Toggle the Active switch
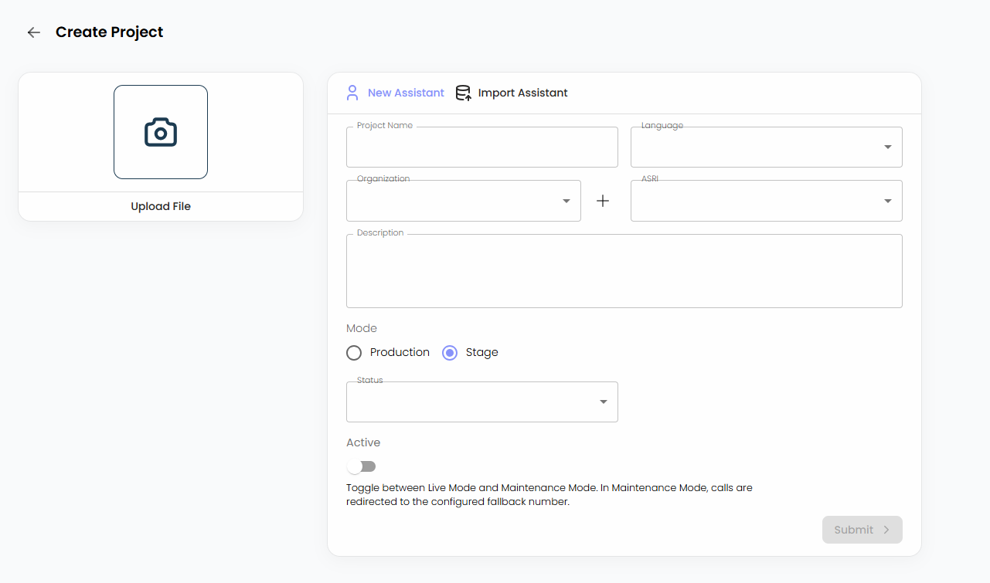The height and width of the screenshot is (583, 990). pos(362,466)
